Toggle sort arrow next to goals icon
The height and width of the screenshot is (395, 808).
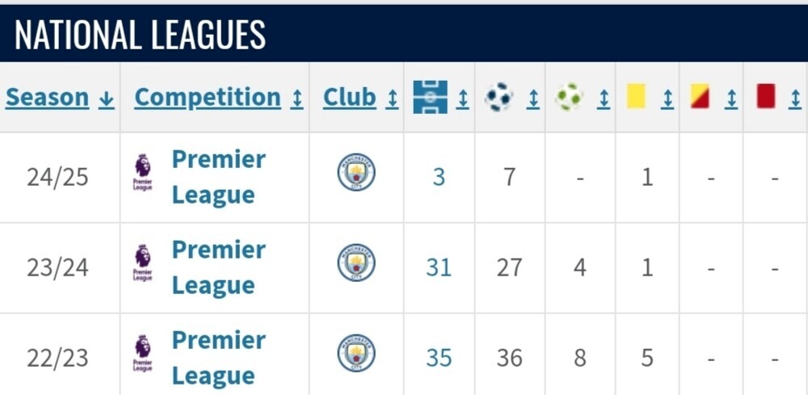(x=532, y=98)
